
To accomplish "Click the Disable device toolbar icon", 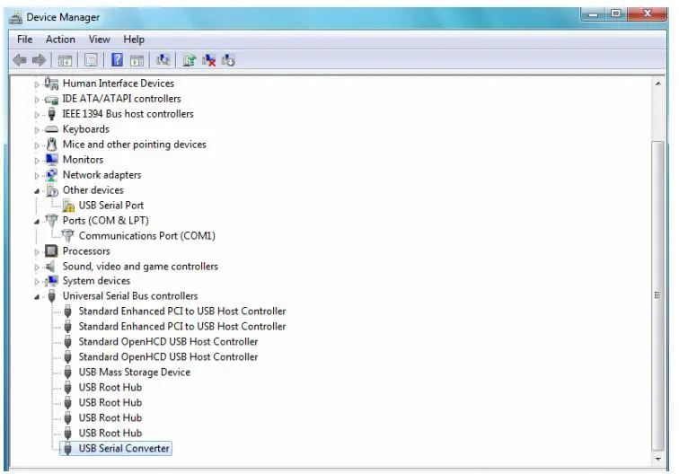I will pyautogui.click(x=228, y=60).
